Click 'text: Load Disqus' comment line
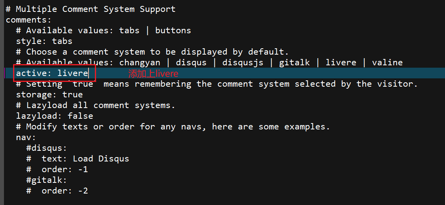 [78, 159]
